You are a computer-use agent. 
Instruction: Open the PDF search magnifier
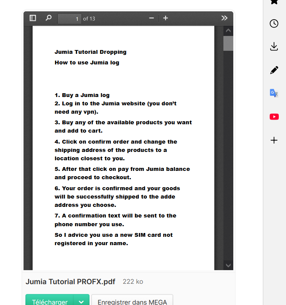[x=49, y=18]
